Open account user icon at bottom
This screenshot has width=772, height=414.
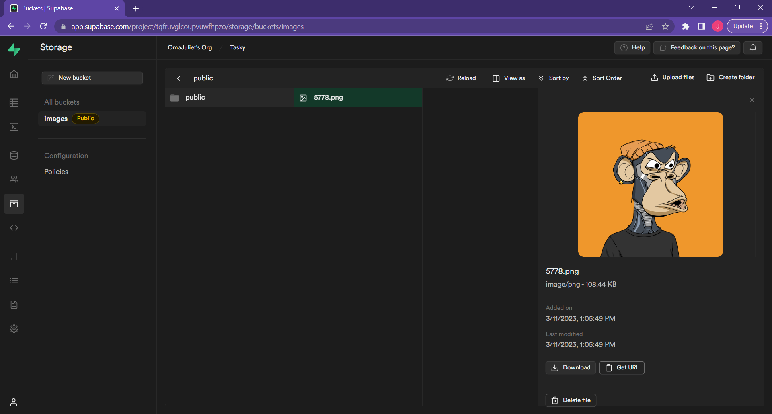point(14,402)
